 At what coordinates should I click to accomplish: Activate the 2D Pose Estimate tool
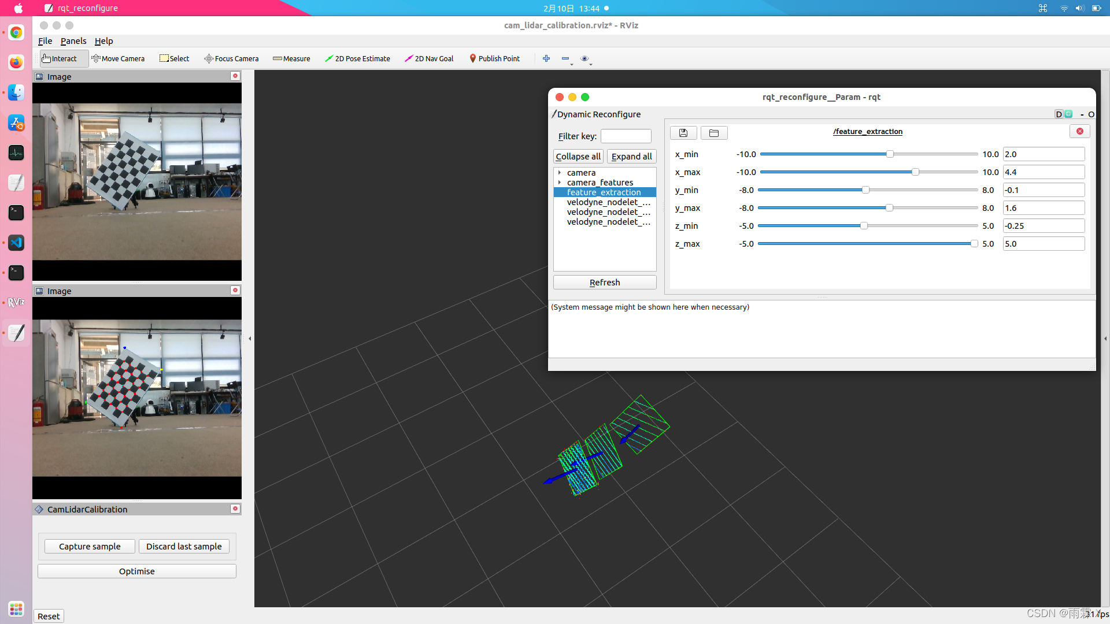(x=357, y=58)
